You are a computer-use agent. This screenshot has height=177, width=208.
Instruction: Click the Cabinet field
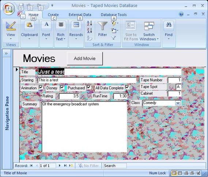click(x=174, y=93)
